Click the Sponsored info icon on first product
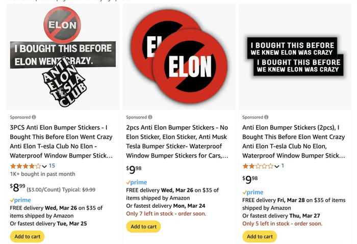Image resolution: width=357 pixels, height=244 pixels. [x=34, y=117]
